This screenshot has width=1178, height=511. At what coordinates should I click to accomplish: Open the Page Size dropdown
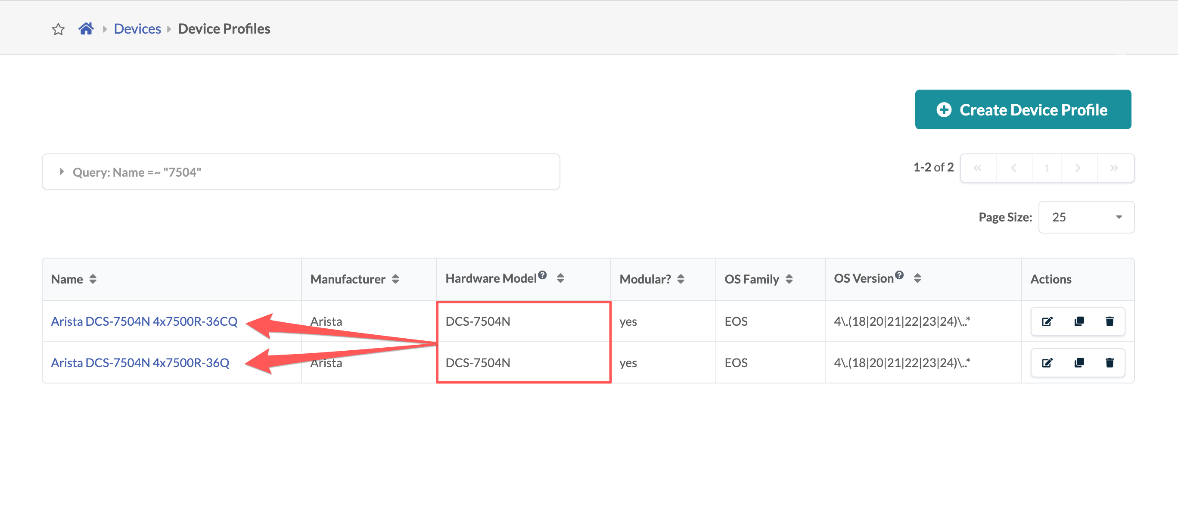[x=1086, y=217]
